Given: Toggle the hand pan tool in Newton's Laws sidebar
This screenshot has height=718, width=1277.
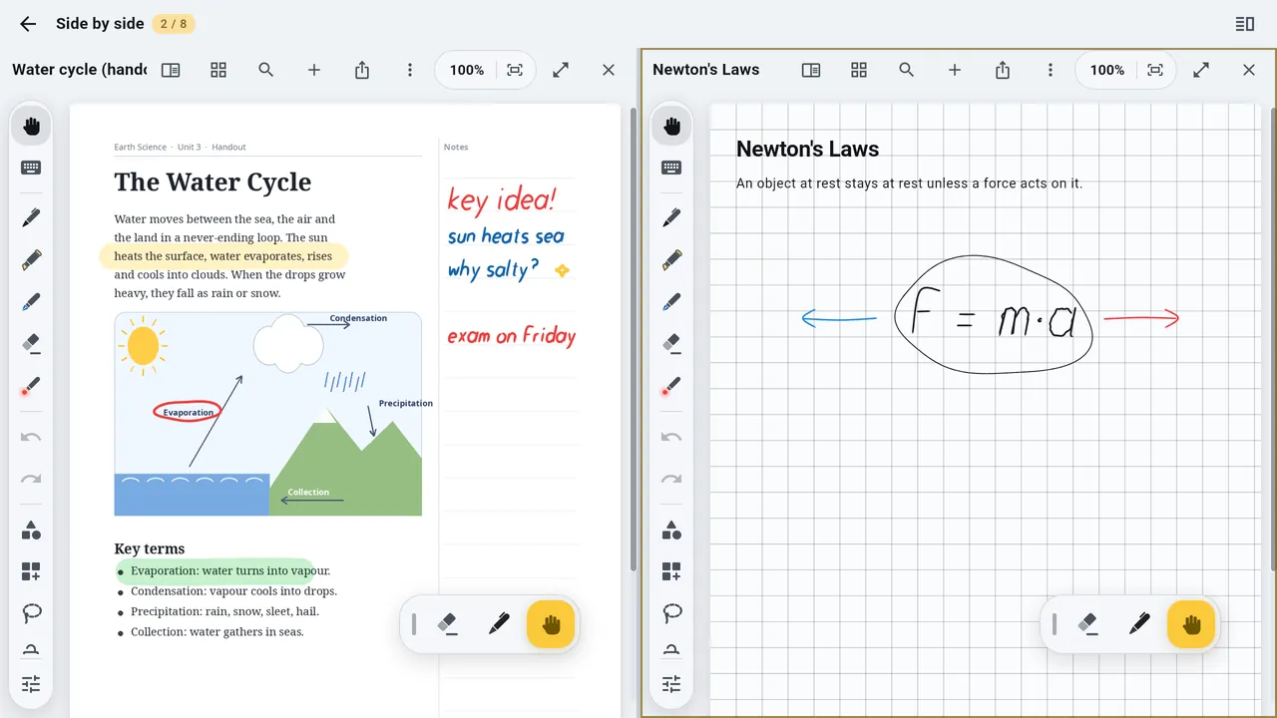Looking at the screenshot, I should tap(671, 126).
